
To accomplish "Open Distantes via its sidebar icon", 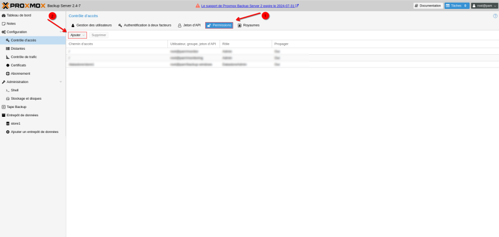I will [x=8, y=49].
